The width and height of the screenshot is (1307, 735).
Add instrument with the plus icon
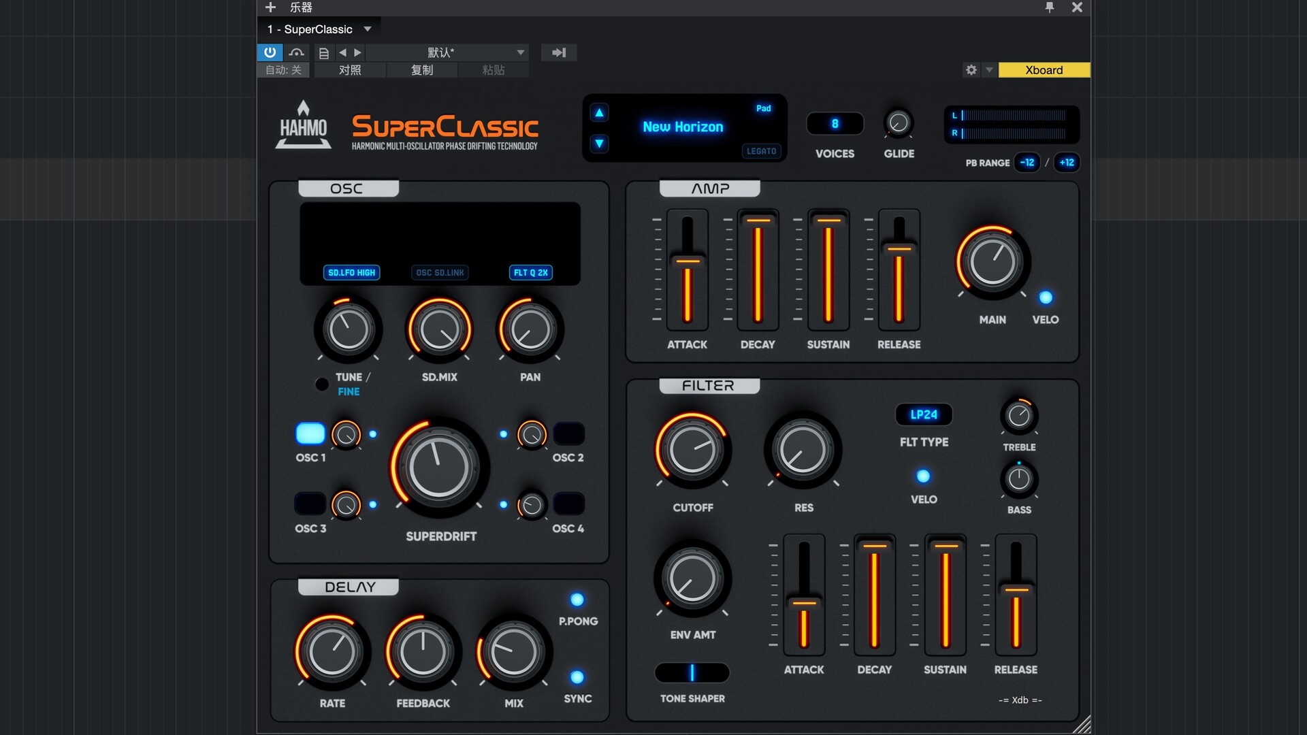click(270, 7)
